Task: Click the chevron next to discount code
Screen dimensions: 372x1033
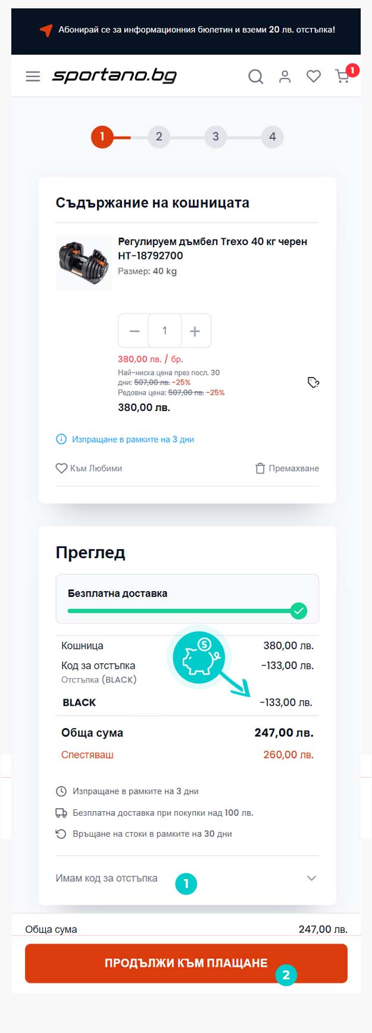Action: pos(311,878)
